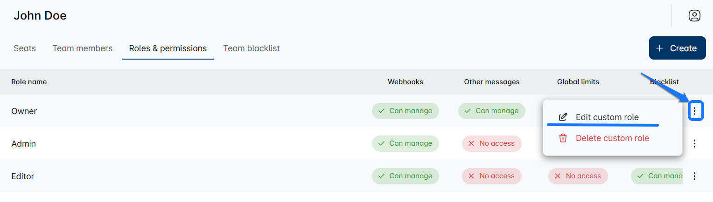The image size is (713, 202).
Task: Select Edit custom role menu entry
Action: click(x=607, y=117)
